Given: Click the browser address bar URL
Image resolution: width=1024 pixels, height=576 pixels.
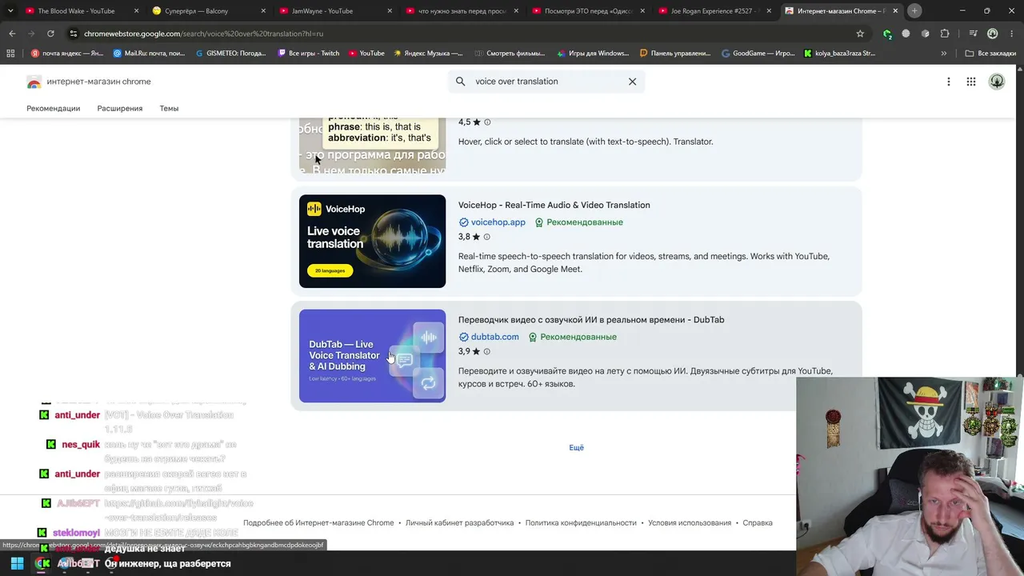Looking at the screenshot, I should pos(203,34).
